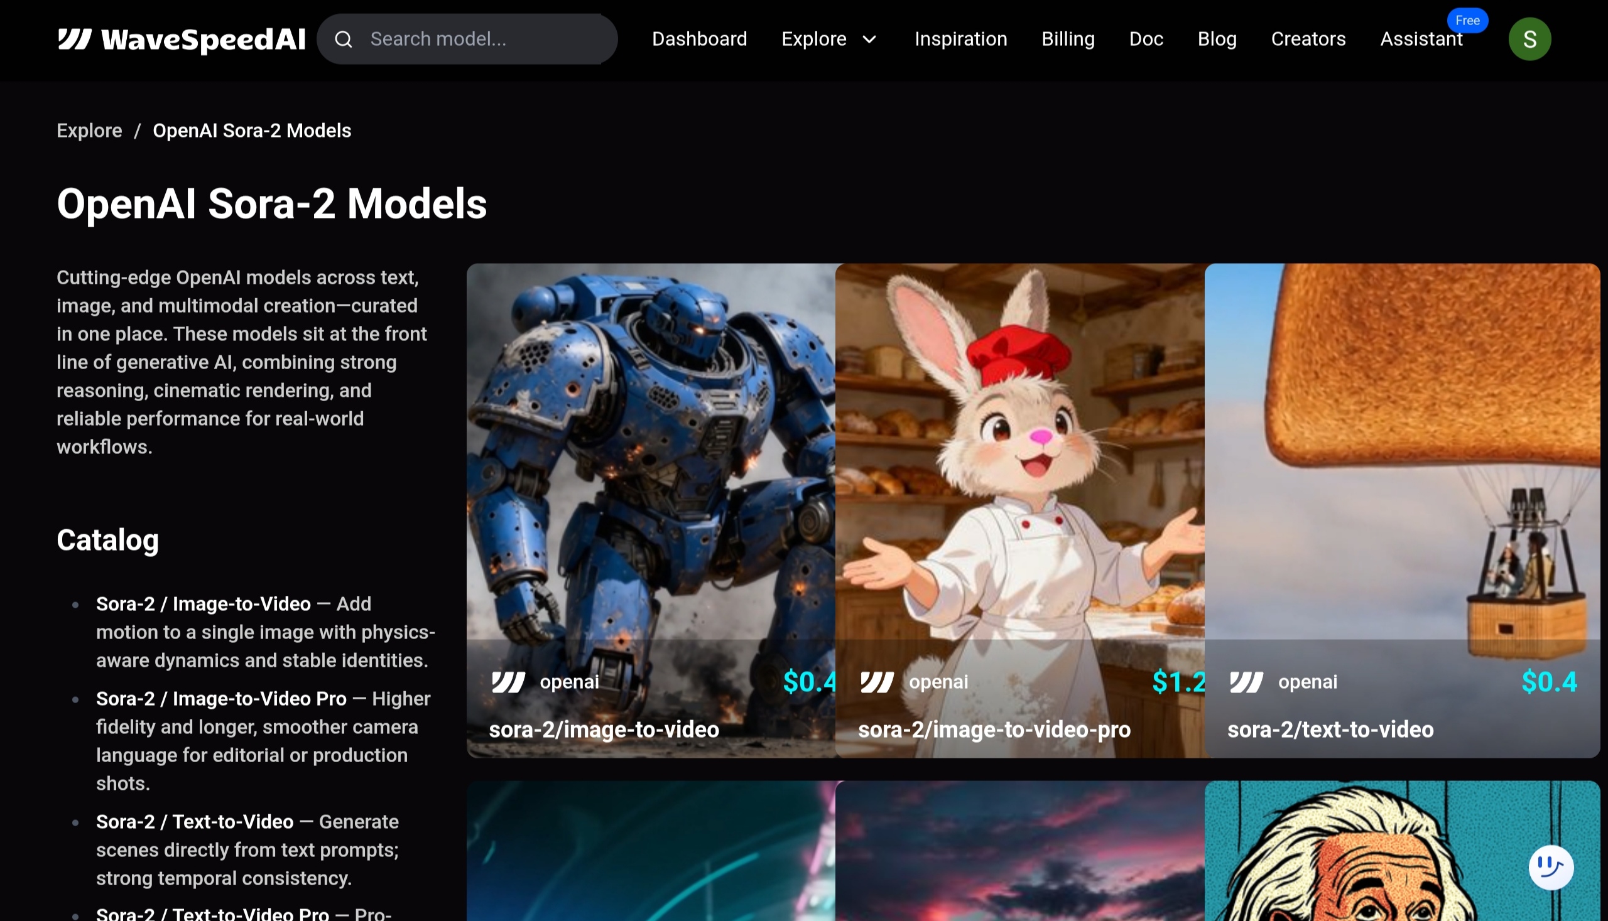Expand the Explore dropdown chevron

tap(869, 39)
